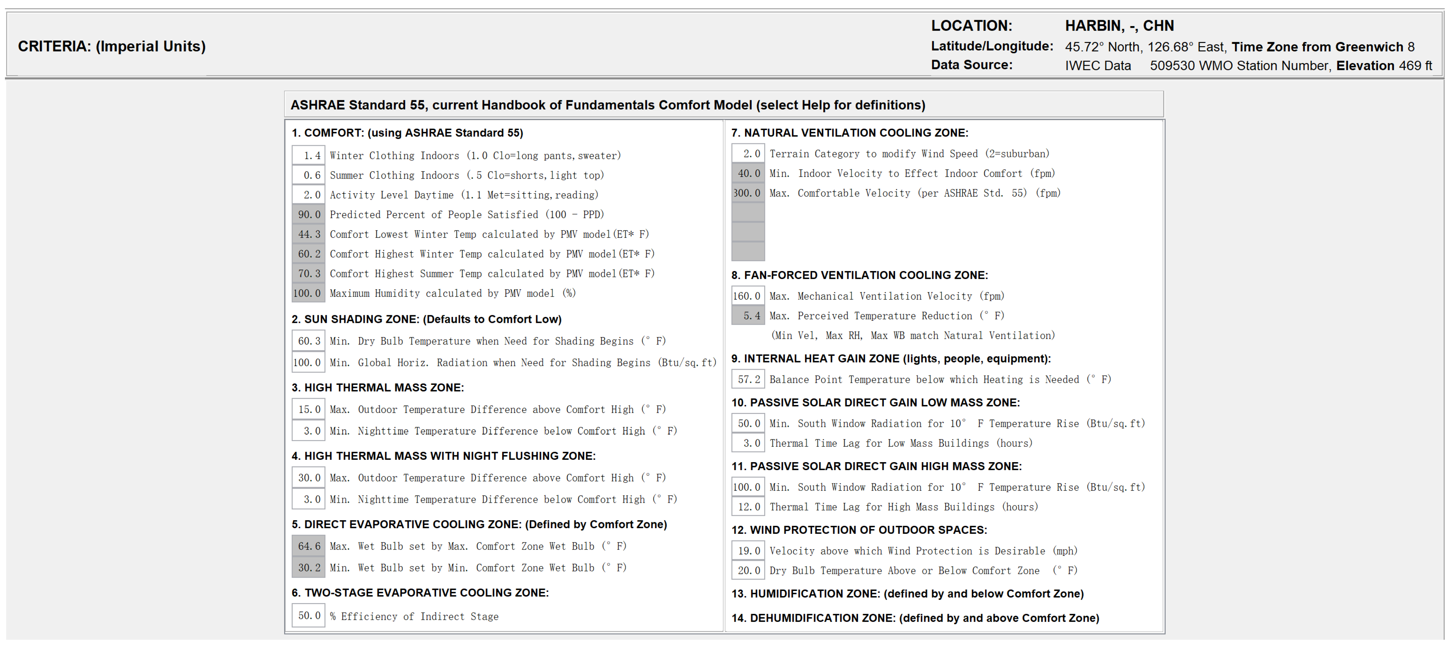Viewport: 1452px width, 647px height.
Task: Click Thermal Time Lag for Low Mass field
Action: (748, 443)
